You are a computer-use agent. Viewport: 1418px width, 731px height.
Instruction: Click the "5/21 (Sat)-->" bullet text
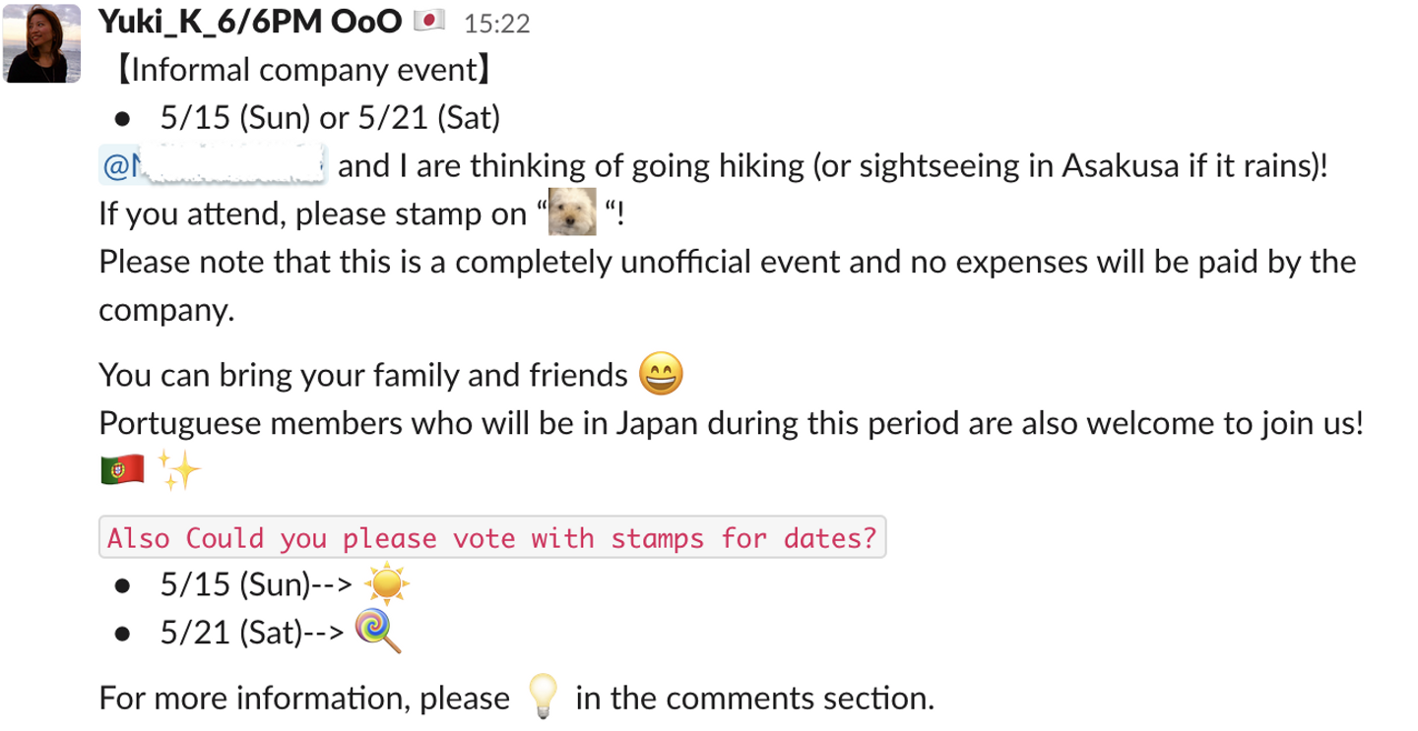click(x=252, y=634)
